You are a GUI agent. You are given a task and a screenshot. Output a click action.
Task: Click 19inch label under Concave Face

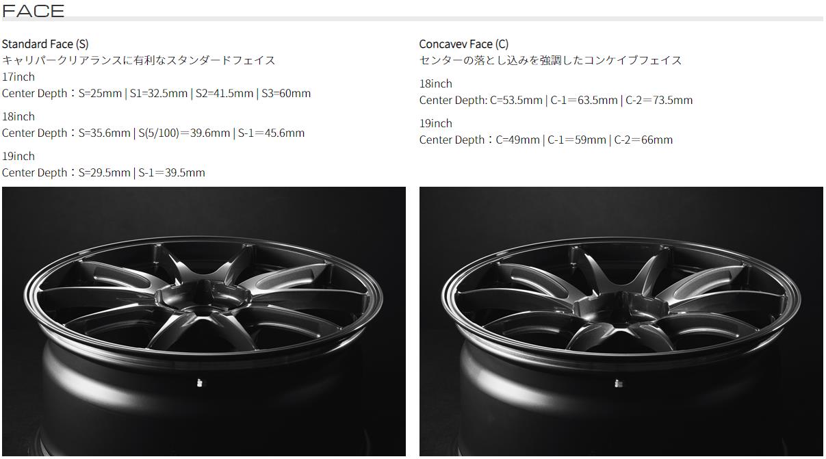436,123
